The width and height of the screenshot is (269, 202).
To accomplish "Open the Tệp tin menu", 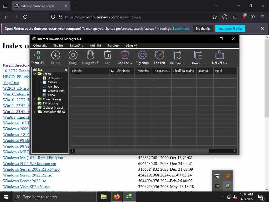I will 58,46.
